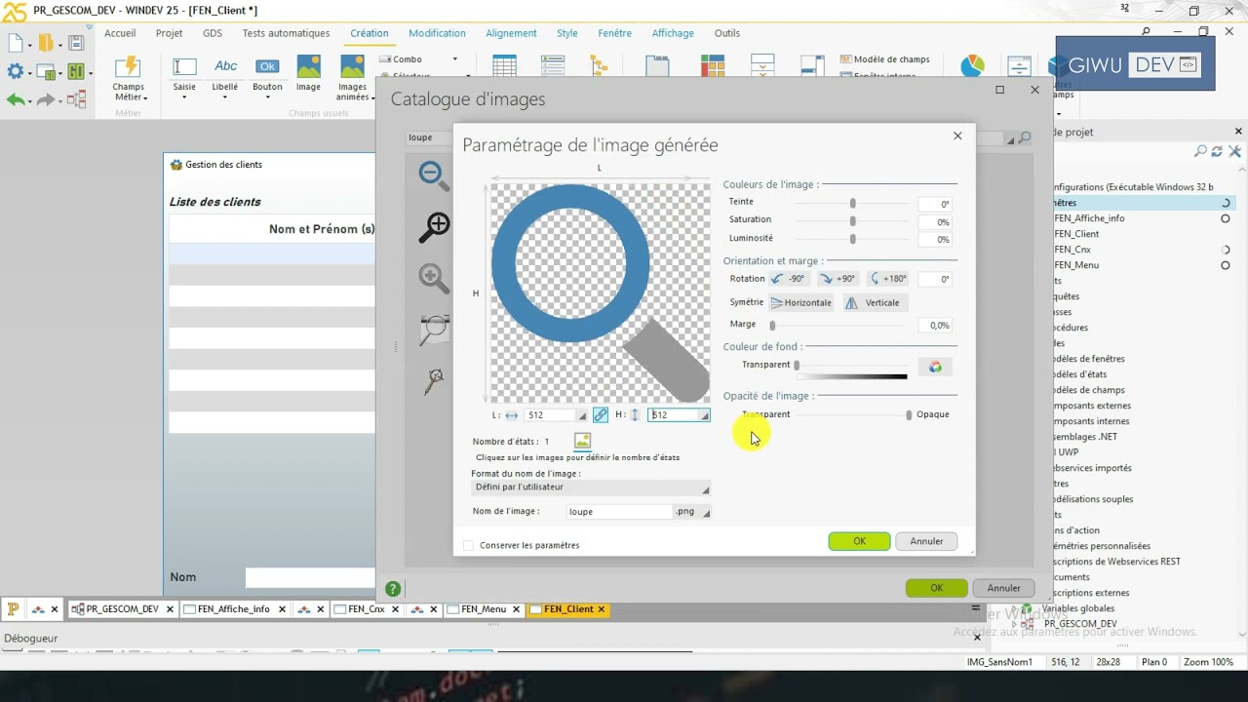Toggle Verticale symmetry

874,303
